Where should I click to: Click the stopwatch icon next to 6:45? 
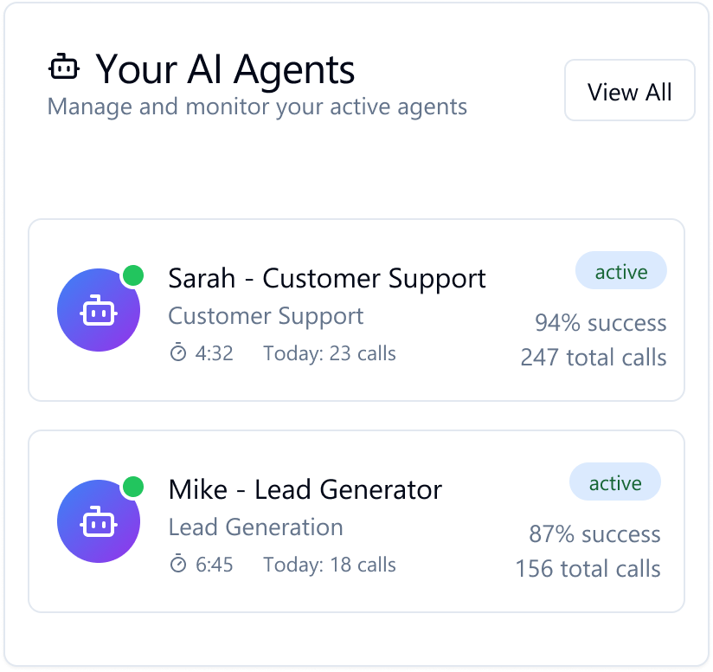(x=177, y=565)
